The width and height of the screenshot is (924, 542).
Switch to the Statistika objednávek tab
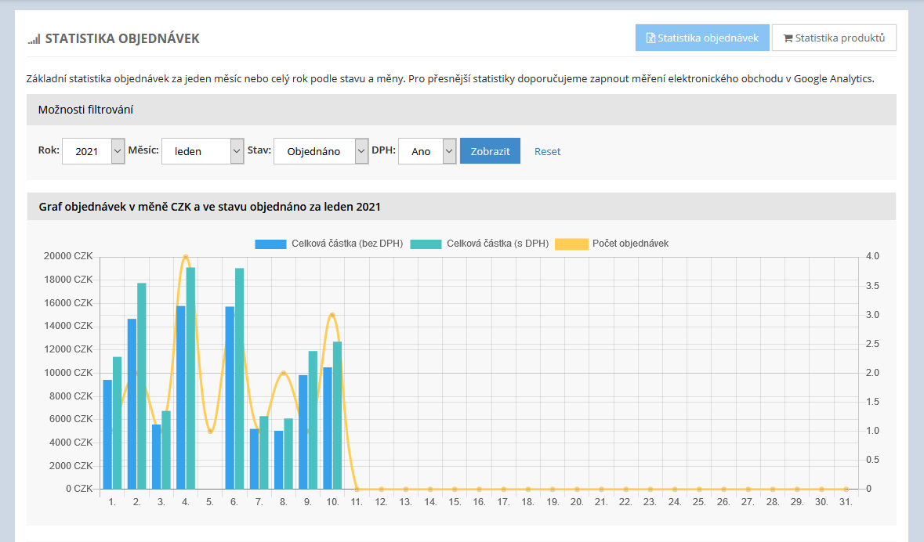tap(702, 38)
